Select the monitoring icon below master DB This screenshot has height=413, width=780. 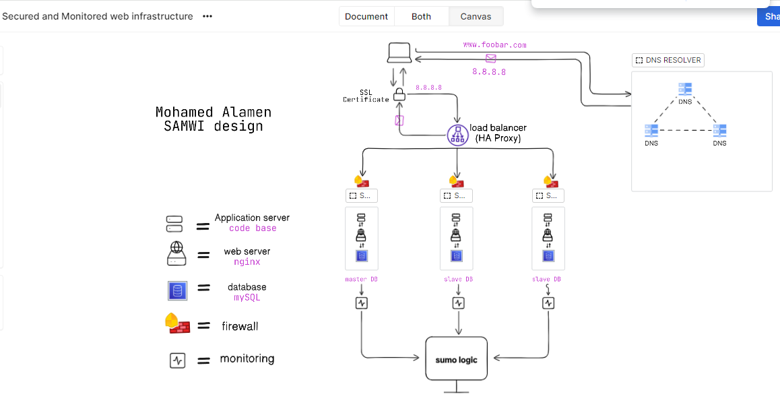click(x=362, y=303)
